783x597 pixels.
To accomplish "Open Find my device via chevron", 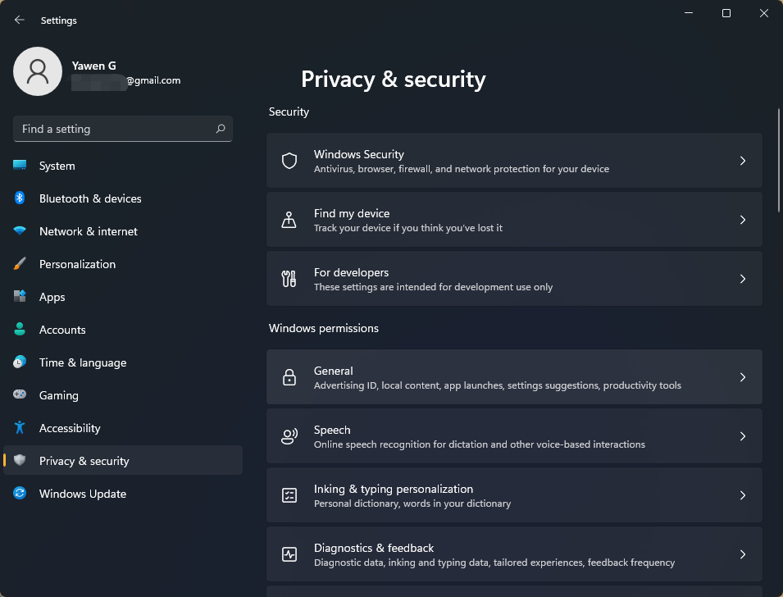I will click(x=743, y=219).
